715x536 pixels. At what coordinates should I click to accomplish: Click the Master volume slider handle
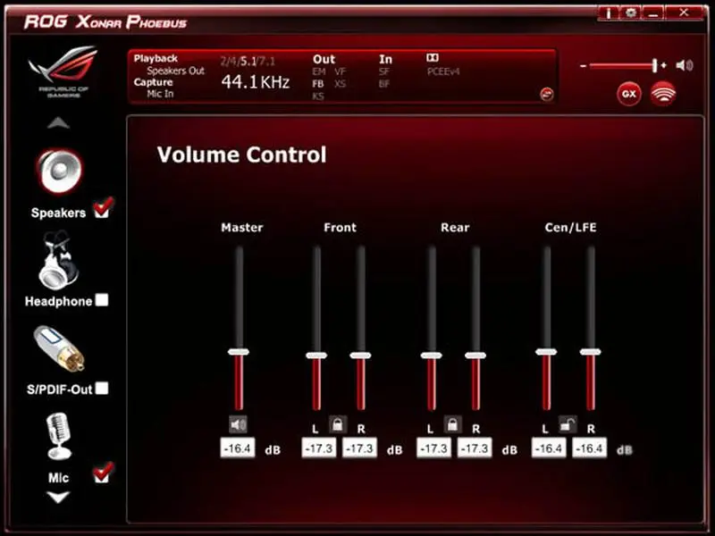pos(238,352)
